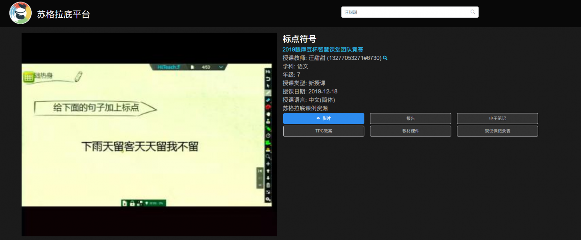Open the 电子笔记 section

point(497,118)
